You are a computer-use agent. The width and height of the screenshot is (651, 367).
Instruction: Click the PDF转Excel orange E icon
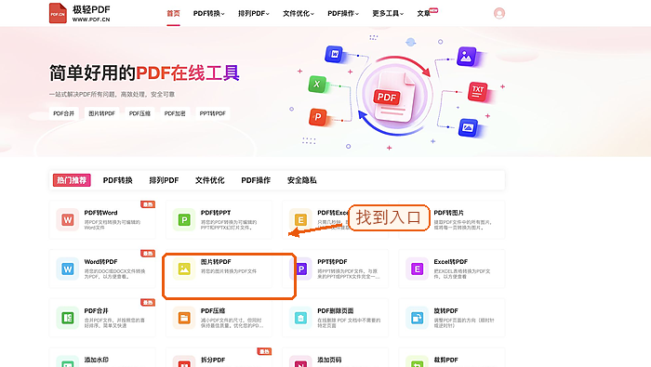click(x=300, y=220)
